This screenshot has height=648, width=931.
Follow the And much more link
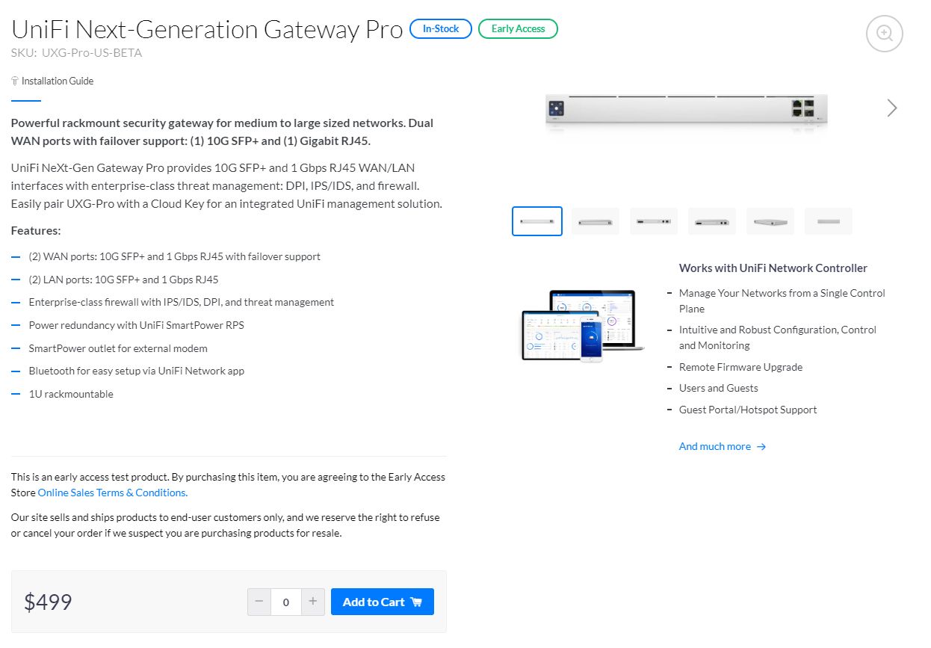[714, 446]
